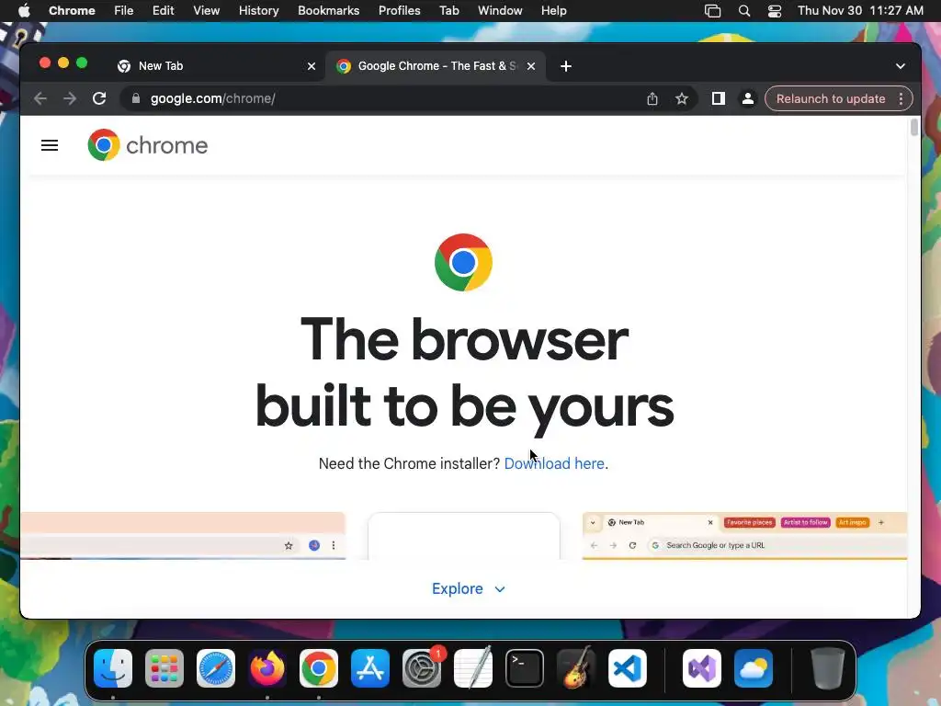Open Terminal from the Dock
The width and height of the screenshot is (941, 706).
525,668
